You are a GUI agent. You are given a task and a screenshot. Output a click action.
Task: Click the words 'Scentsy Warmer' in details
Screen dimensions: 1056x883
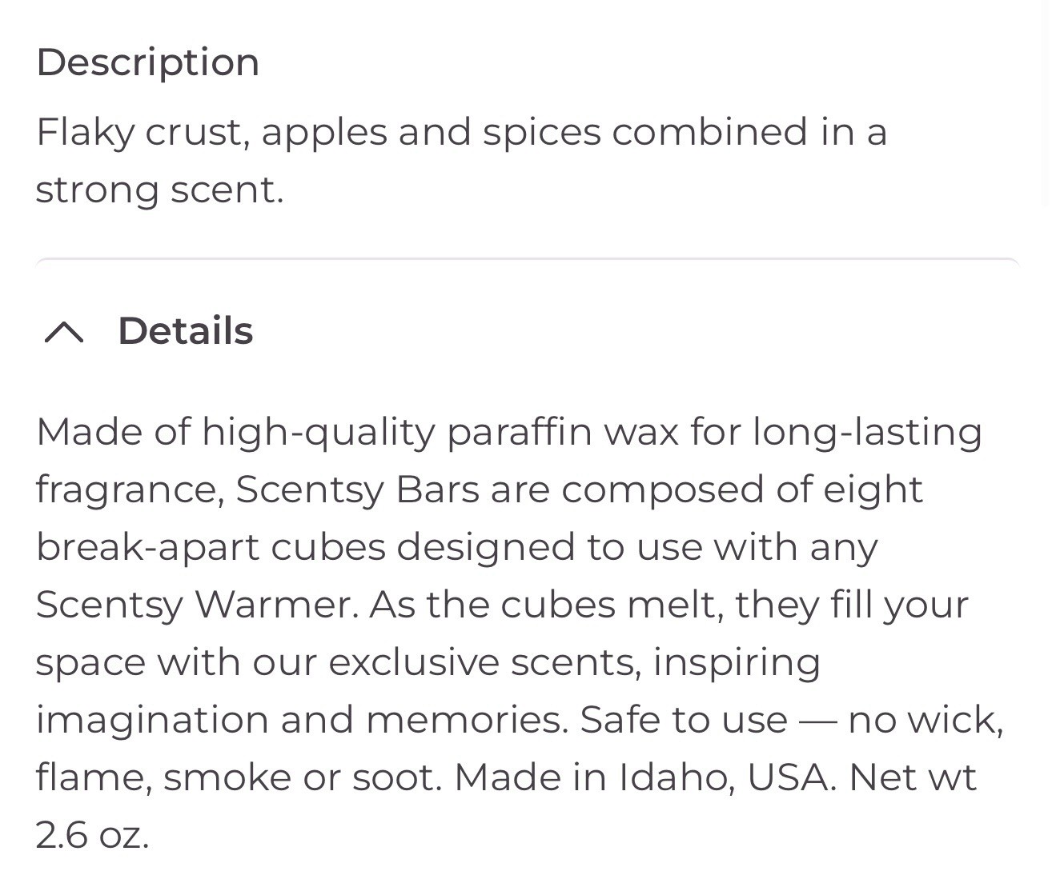click(196, 605)
